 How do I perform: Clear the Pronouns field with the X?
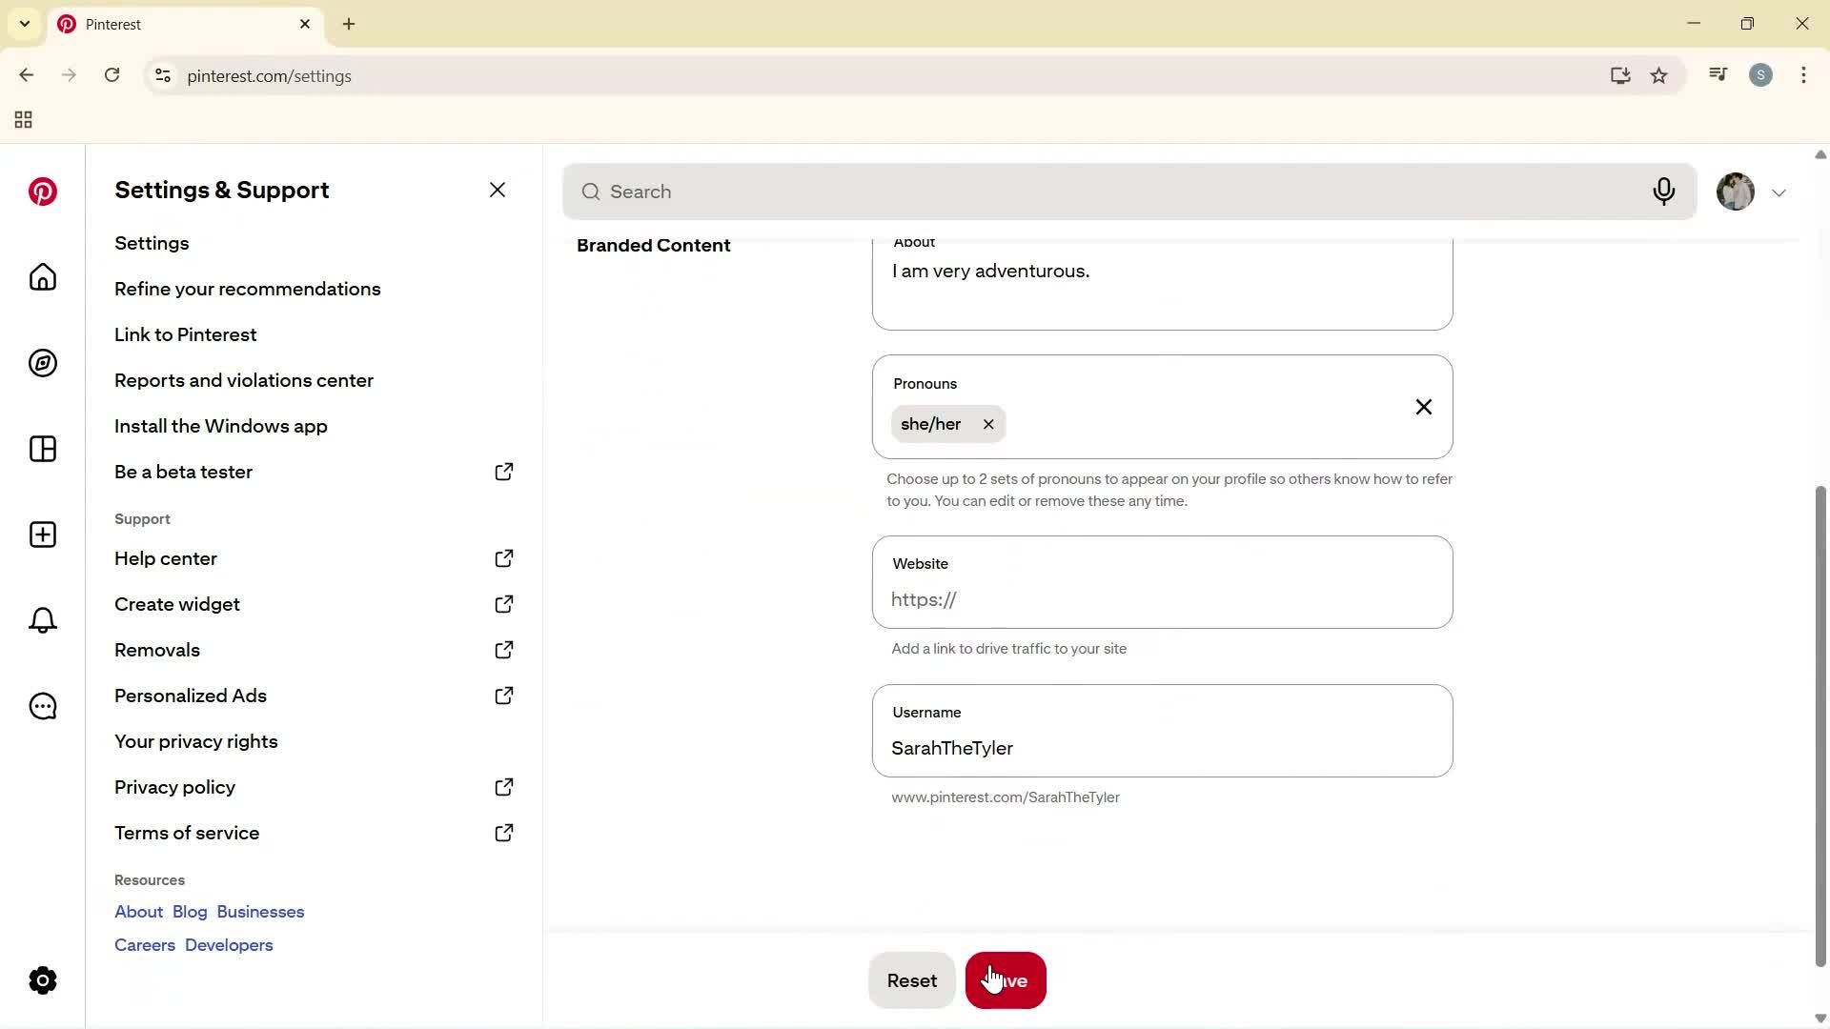pos(1423,407)
